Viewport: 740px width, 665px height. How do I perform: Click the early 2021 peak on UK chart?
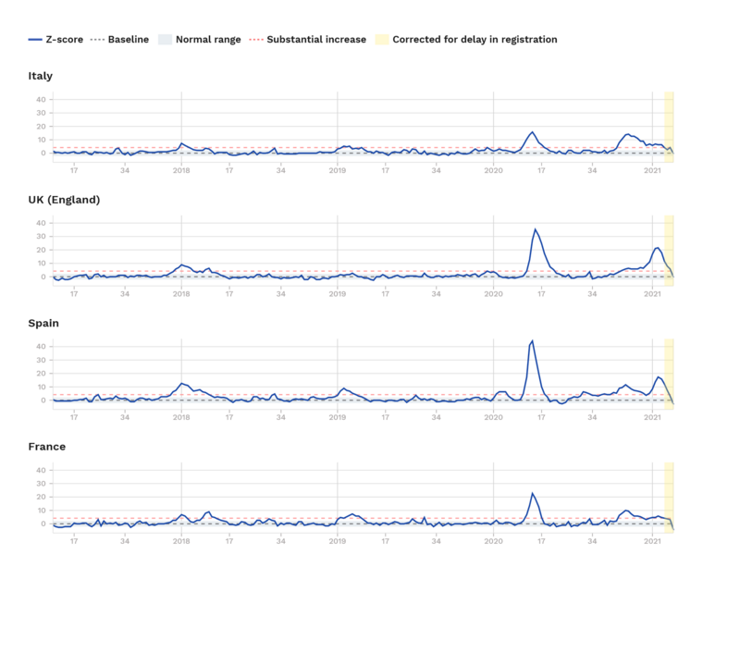pos(657,248)
